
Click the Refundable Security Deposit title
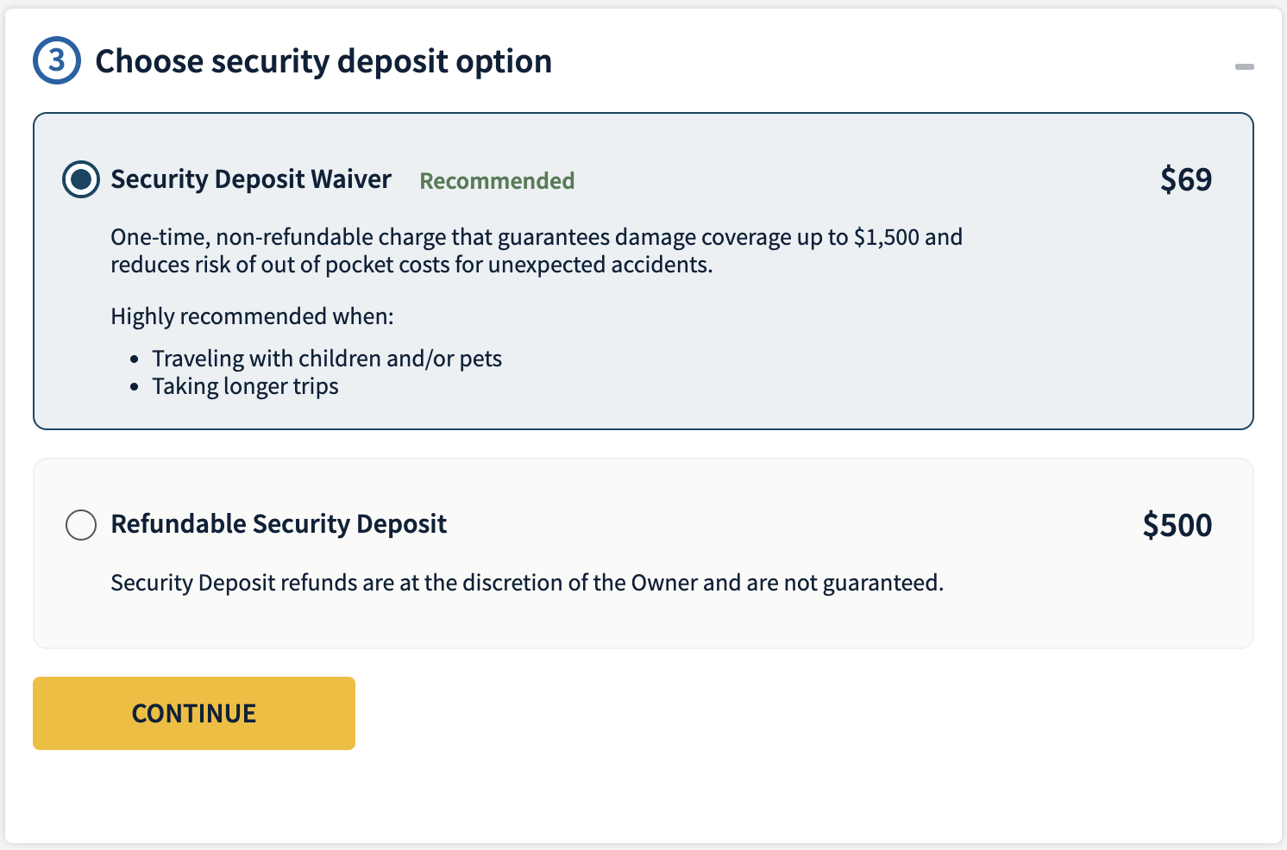(278, 524)
